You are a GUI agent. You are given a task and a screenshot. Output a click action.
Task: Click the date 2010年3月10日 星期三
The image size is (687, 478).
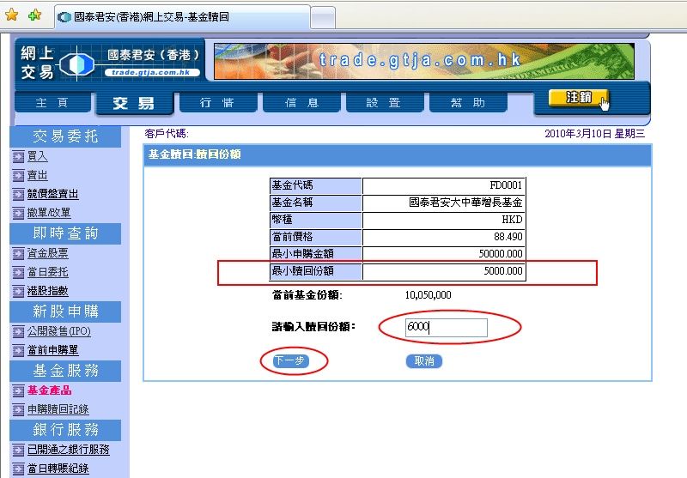click(x=594, y=134)
